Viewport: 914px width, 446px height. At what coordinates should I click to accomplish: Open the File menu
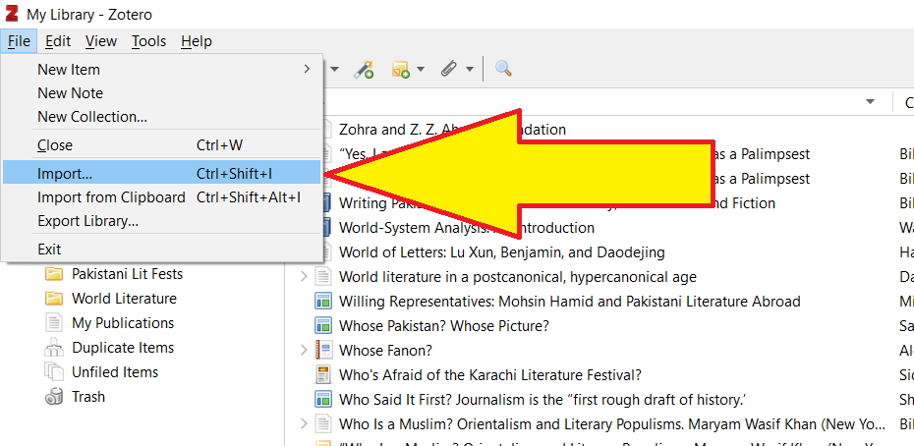20,41
